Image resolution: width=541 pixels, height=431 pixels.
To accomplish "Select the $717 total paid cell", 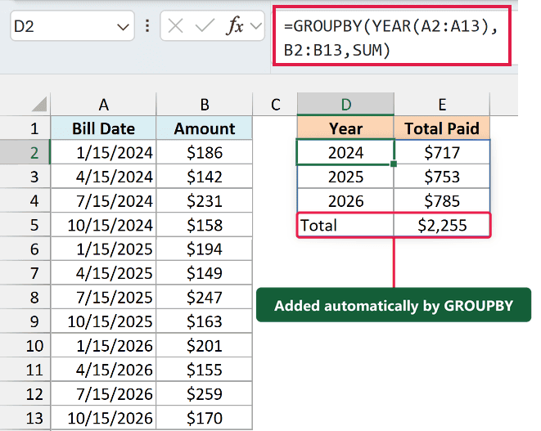I will [x=442, y=152].
